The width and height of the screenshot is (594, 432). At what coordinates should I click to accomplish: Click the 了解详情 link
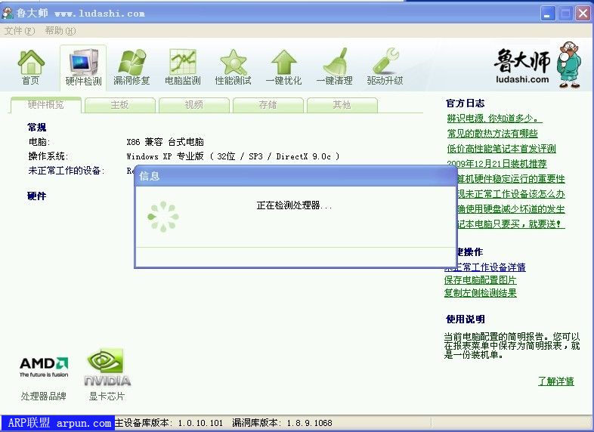click(555, 381)
